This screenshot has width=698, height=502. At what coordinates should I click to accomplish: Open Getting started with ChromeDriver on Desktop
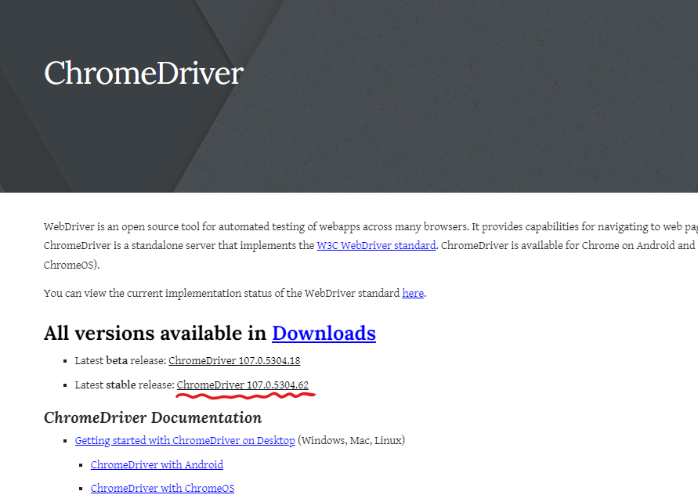(x=185, y=441)
